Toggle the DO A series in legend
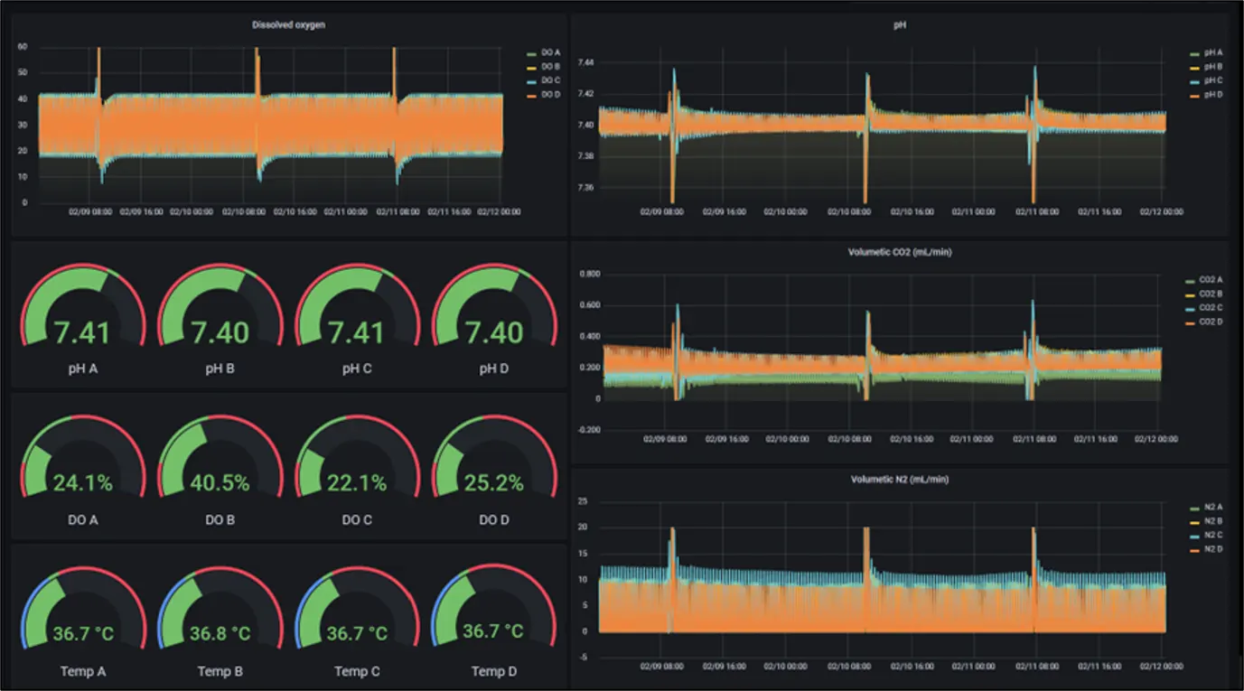This screenshot has width=1244, height=691. (550, 54)
